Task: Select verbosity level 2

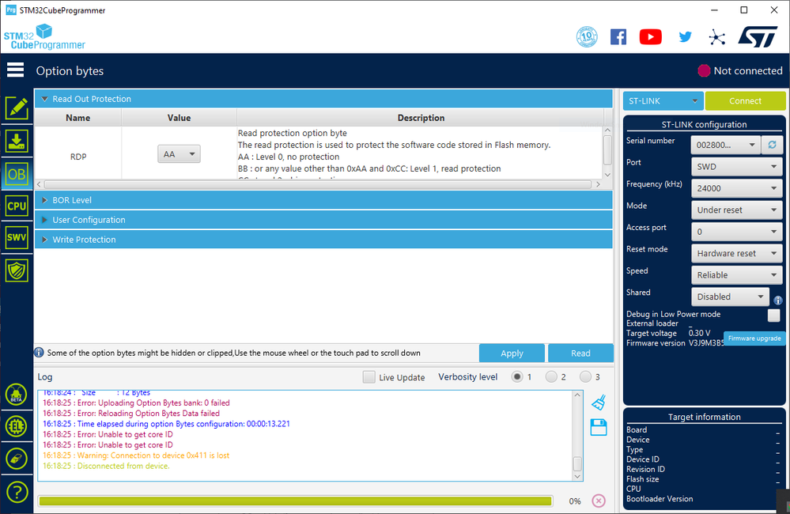Action: point(551,376)
